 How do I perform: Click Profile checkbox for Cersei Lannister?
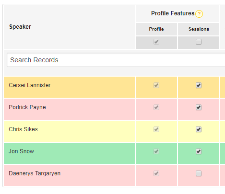click(x=156, y=85)
